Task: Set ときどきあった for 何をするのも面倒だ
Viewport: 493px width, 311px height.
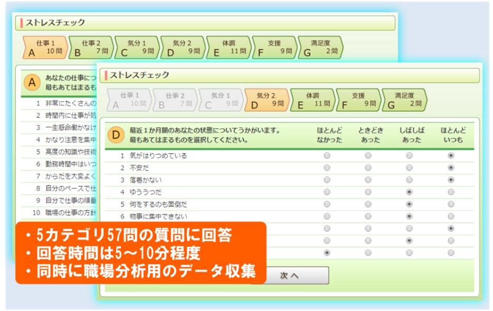Action: [x=368, y=204]
